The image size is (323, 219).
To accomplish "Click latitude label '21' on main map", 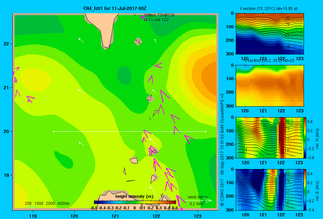I will 6,88.
